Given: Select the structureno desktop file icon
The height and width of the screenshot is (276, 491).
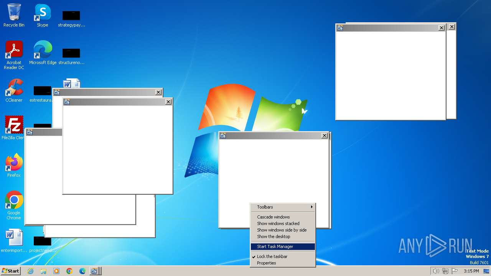Looking at the screenshot, I should [x=71, y=56].
